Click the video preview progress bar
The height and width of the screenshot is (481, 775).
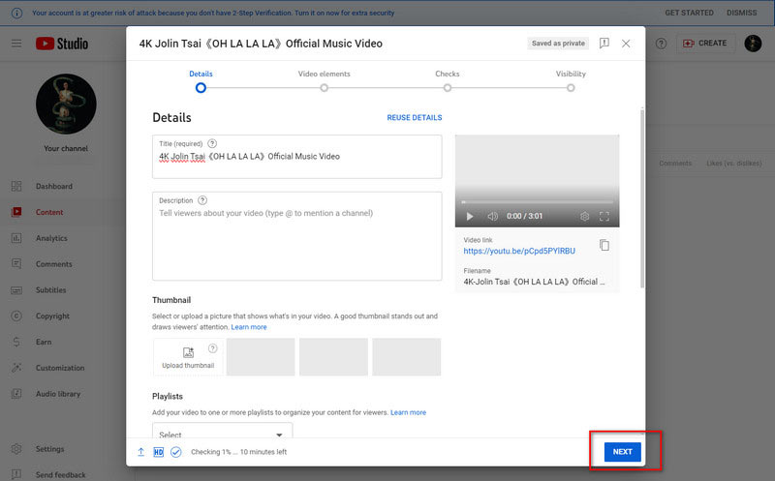pyautogui.click(x=538, y=202)
